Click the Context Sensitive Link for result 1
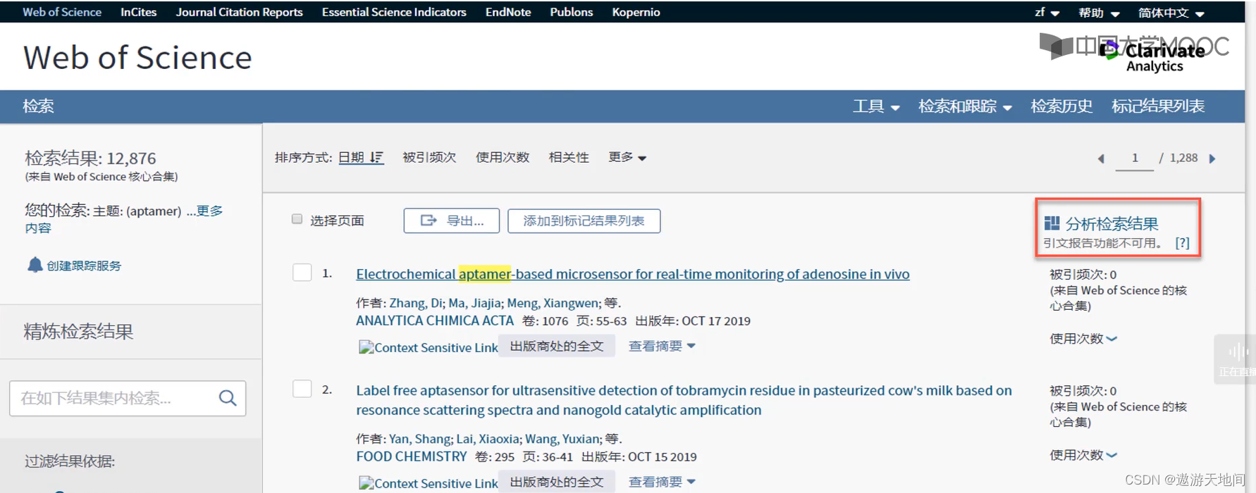This screenshot has width=1256, height=493. 428,347
